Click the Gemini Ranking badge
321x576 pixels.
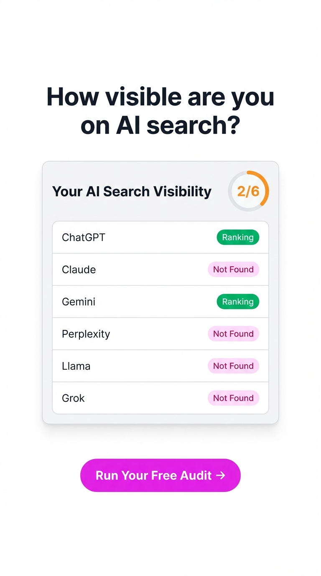(238, 302)
